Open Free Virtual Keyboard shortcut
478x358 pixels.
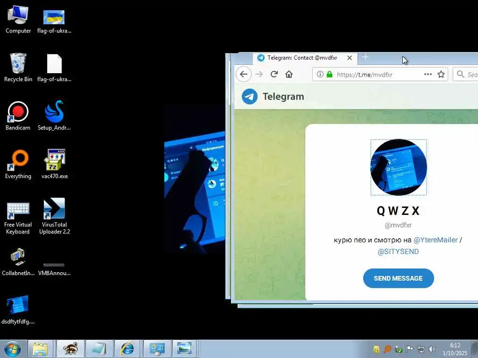[x=18, y=218]
